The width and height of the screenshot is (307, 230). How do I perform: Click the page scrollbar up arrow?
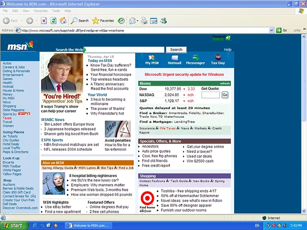(303, 36)
